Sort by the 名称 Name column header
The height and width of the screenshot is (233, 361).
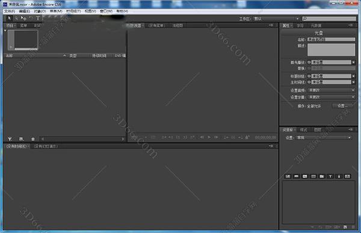coord(9,55)
